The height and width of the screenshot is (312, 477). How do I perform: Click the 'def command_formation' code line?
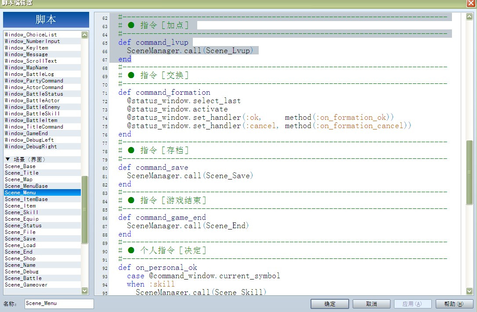(164, 92)
